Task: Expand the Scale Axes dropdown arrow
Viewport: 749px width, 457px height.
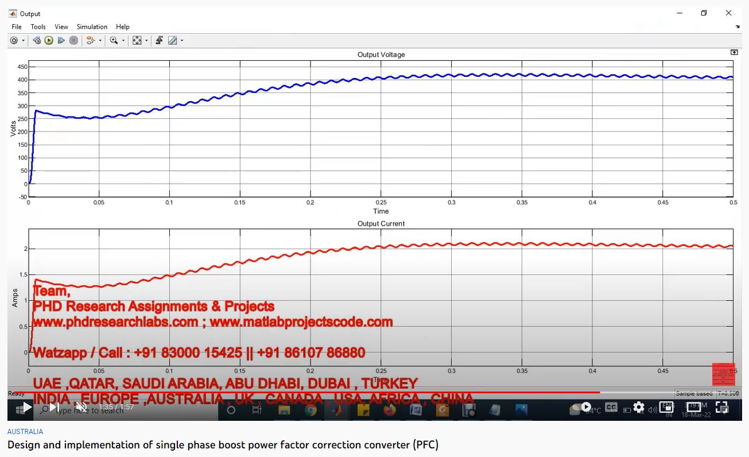Action: [146, 41]
